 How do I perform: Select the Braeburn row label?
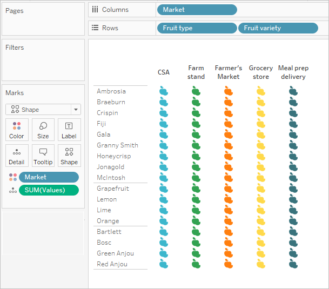[x=111, y=102]
